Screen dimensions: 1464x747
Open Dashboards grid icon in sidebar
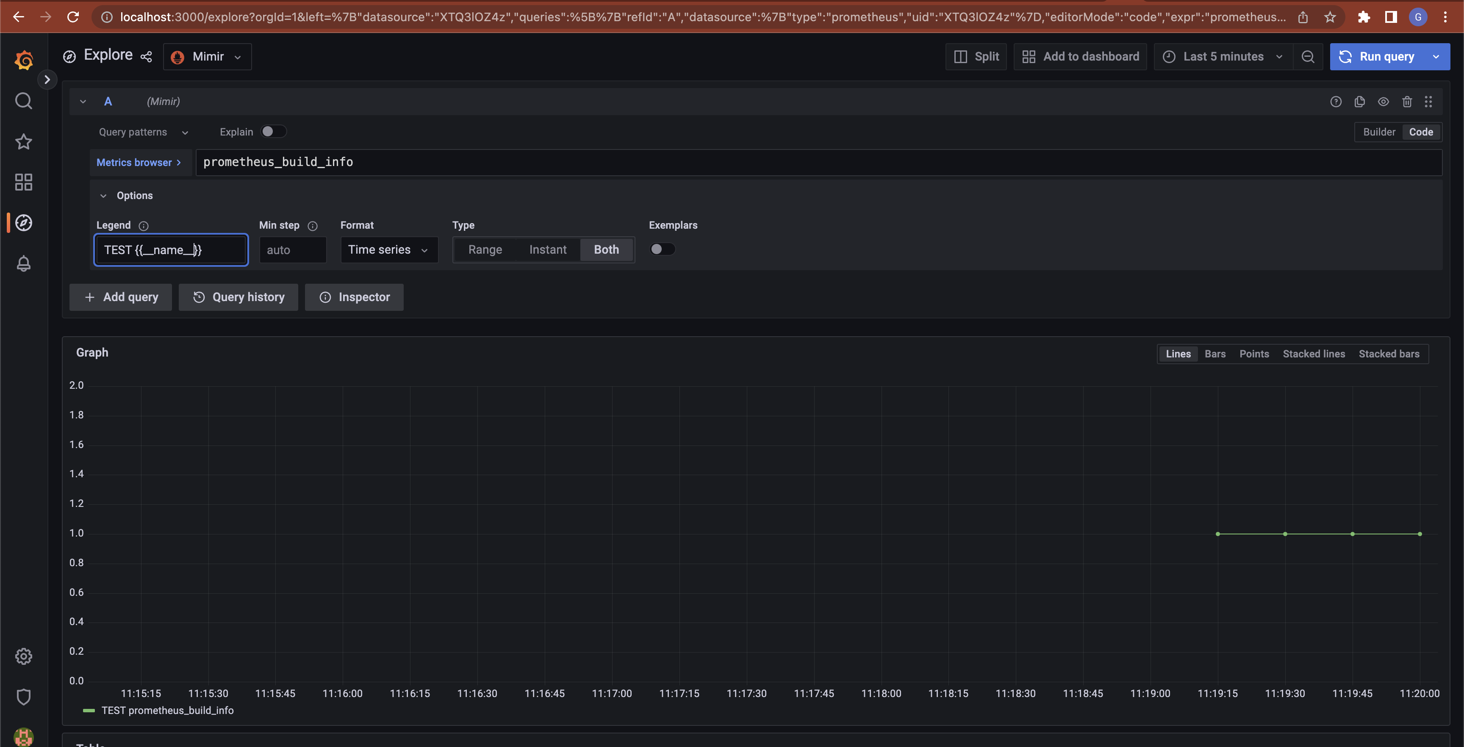click(x=23, y=182)
